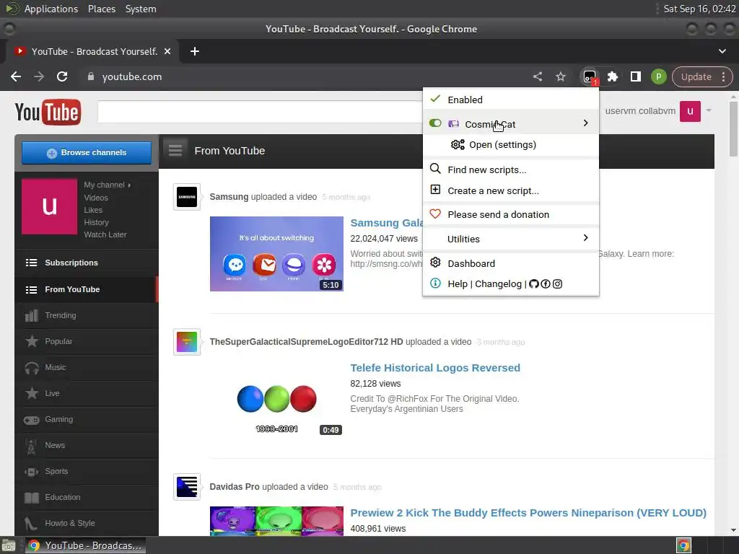Open the guide hamburger icon beside From YouTube

click(175, 151)
